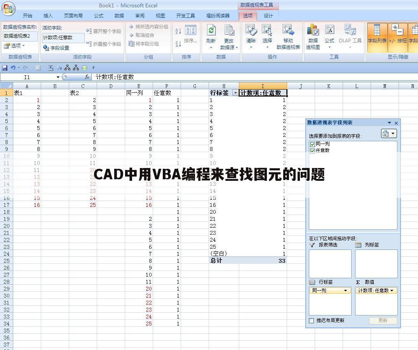Switch to the 设计 ribbon tab
The height and width of the screenshot is (350, 418).
point(269,16)
